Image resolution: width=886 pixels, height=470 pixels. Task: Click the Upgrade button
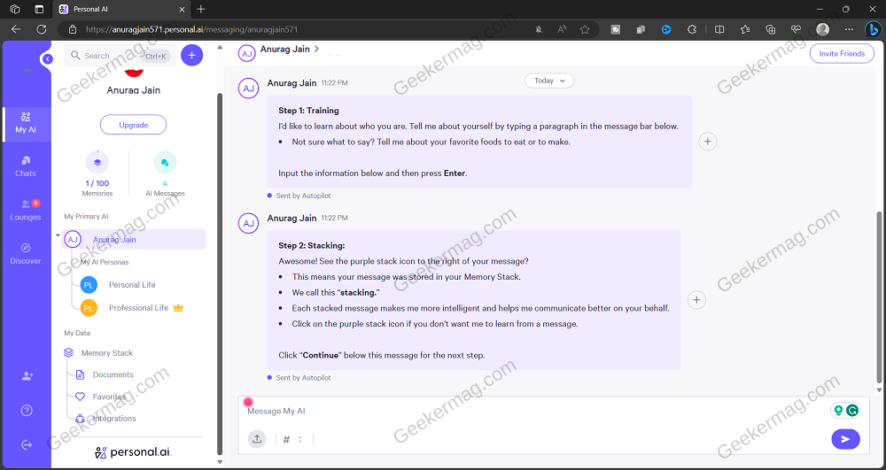[x=134, y=125]
